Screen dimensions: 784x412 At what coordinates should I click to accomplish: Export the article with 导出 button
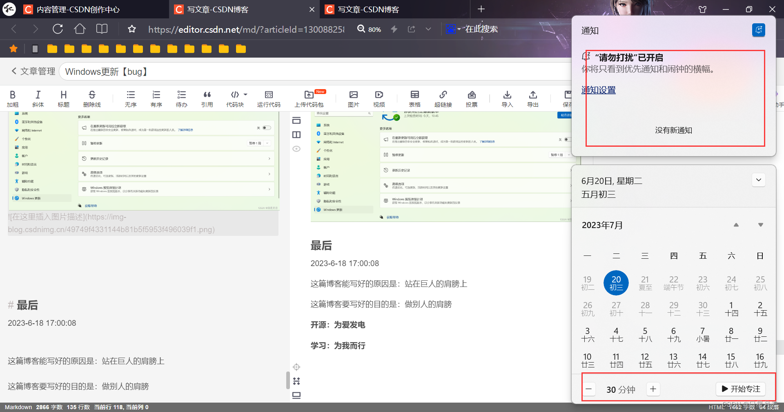coord(533,99)
